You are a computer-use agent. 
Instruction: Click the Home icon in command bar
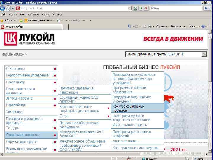130,26
